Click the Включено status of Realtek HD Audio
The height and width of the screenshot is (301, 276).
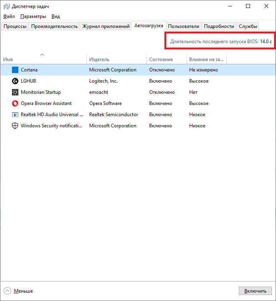pyautogui.click(x=160, y=115)
